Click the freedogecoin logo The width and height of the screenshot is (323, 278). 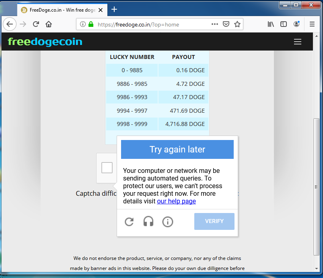pos(45,42)
